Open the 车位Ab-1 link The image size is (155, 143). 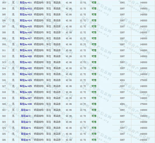tap(26, 110)
